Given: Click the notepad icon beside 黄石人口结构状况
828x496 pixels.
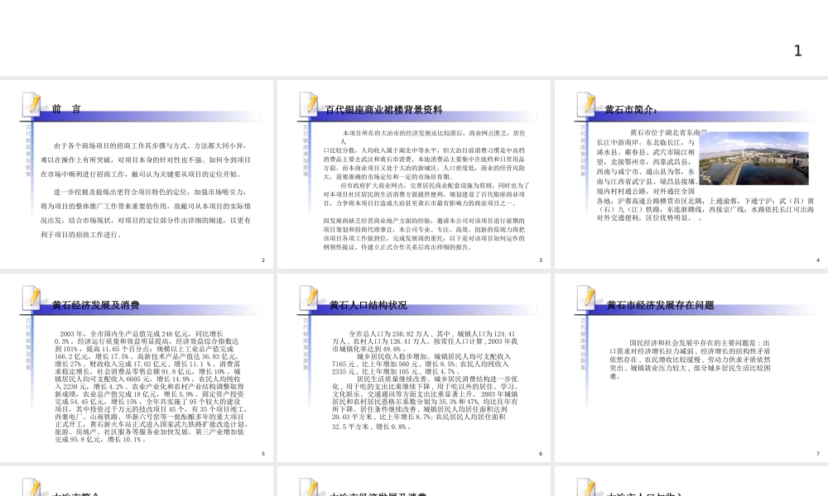Looking at the screenshot, I should pyautogui.click(x=309, y=298).
